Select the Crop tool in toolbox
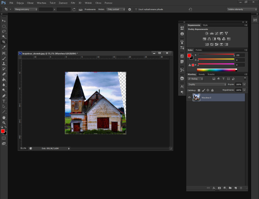This screenshot has width=259, height=199. [x=4, y=42]
